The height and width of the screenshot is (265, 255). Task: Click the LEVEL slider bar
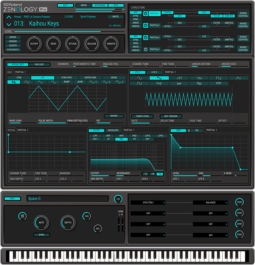click(x=58, y=31)
